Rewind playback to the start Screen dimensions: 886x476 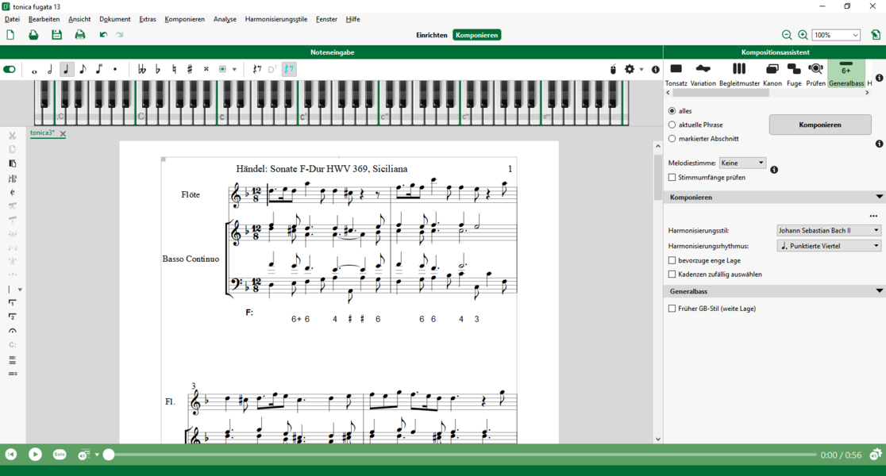11,455
